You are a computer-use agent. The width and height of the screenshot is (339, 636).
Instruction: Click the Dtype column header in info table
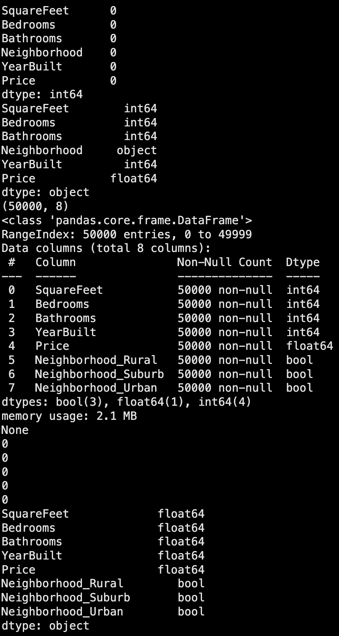(303, 262)
